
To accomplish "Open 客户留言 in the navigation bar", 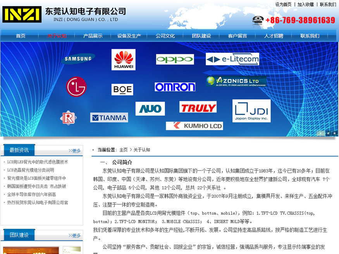I will pos(237,36).
